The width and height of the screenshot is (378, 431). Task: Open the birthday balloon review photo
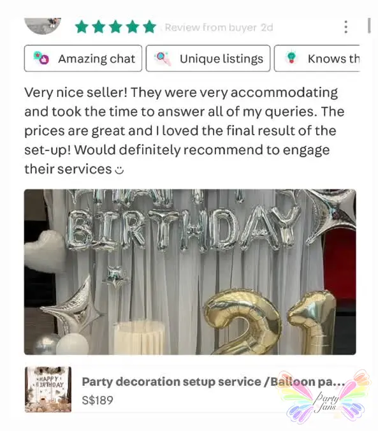(190, 272)
